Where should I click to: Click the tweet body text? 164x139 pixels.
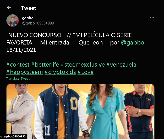pyautogui.click(x=77, y=42)
